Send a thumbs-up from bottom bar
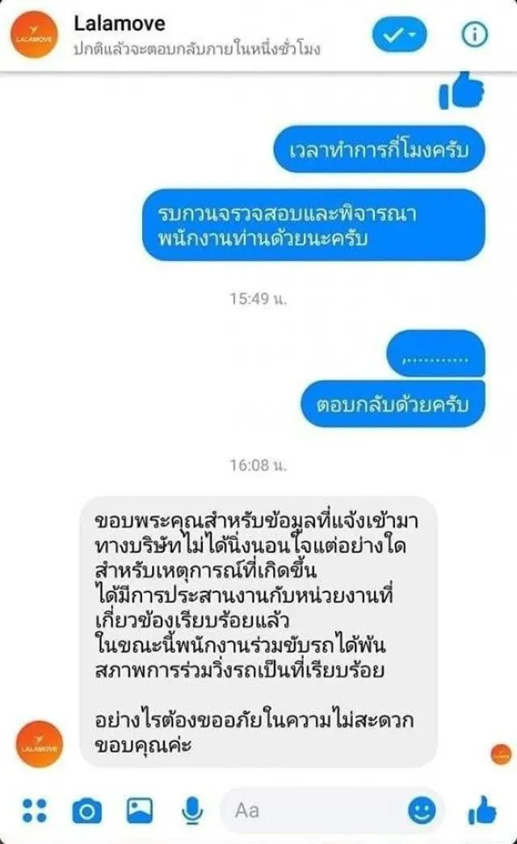The width and height of the screenshot is (517, 844). 482,810
